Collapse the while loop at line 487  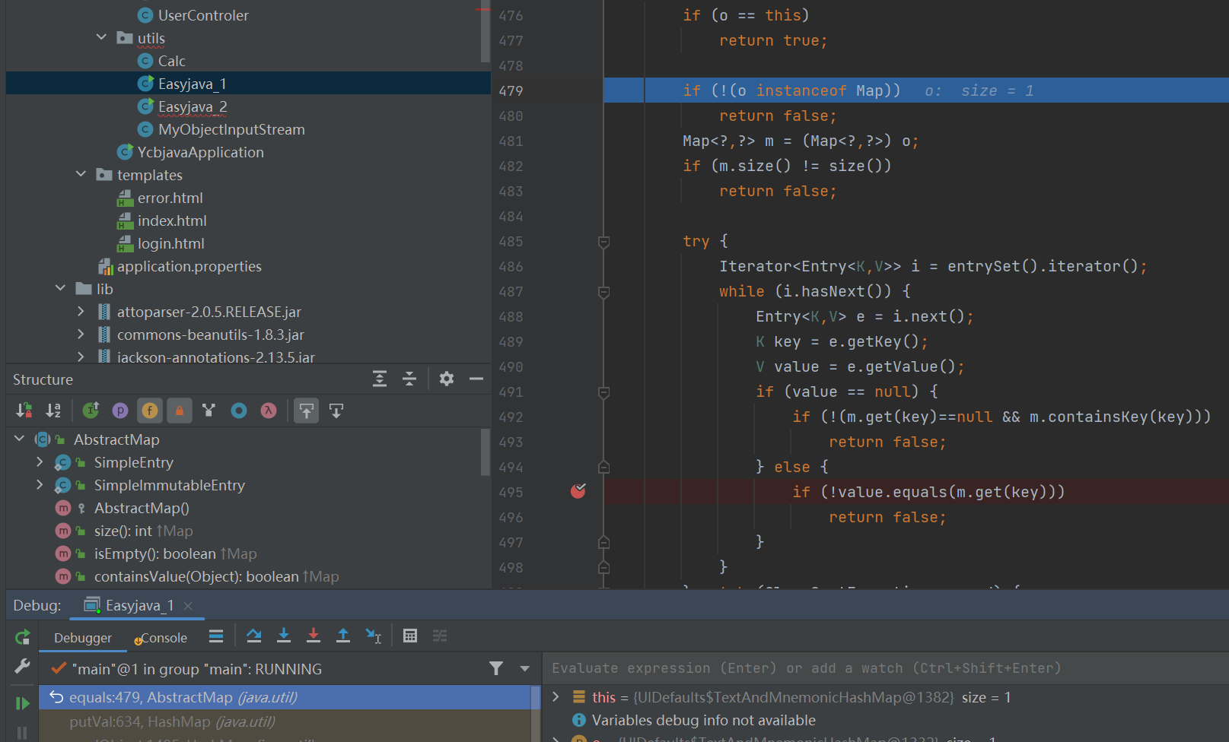click(x=603, y=292)
